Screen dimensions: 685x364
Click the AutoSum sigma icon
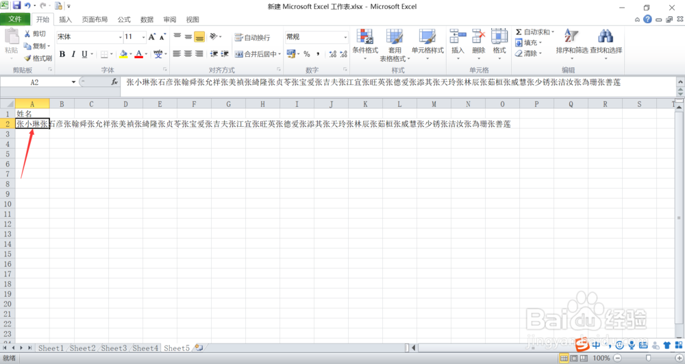519,32
